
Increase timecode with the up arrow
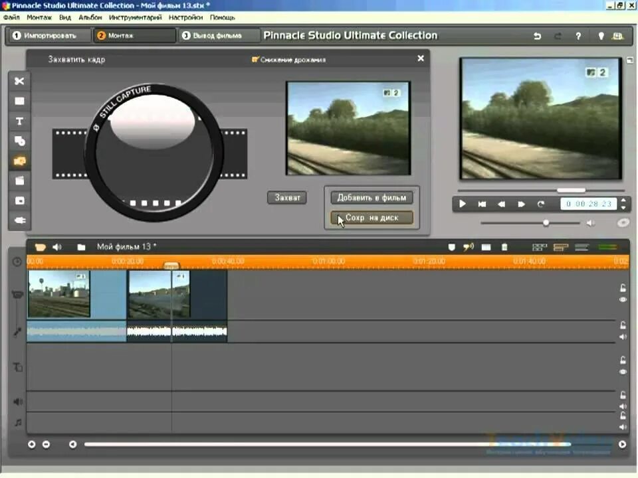pyautogui.click(x=623, y=200)
